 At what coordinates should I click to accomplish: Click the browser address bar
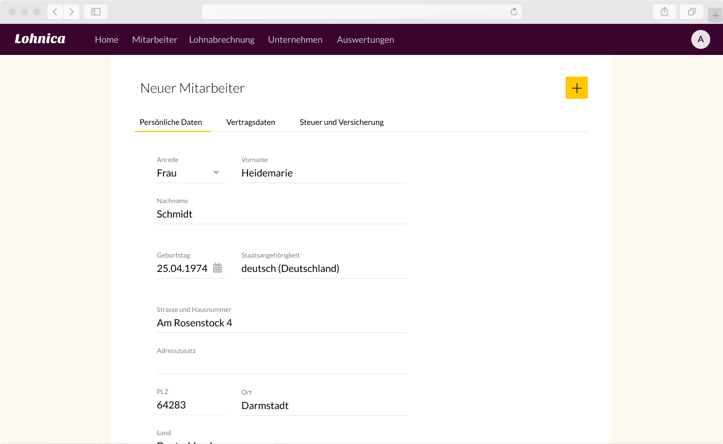(x=361, y=12)
